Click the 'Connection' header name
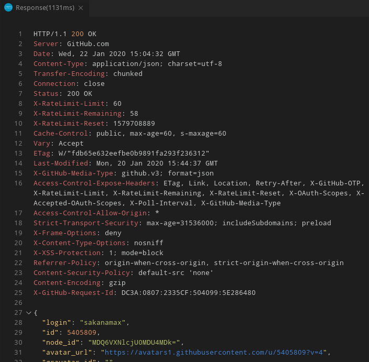The width and height of the screenshot is (369, 362). 55,84
